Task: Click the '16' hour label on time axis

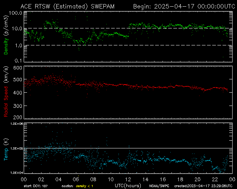Action: pos(163,179)
